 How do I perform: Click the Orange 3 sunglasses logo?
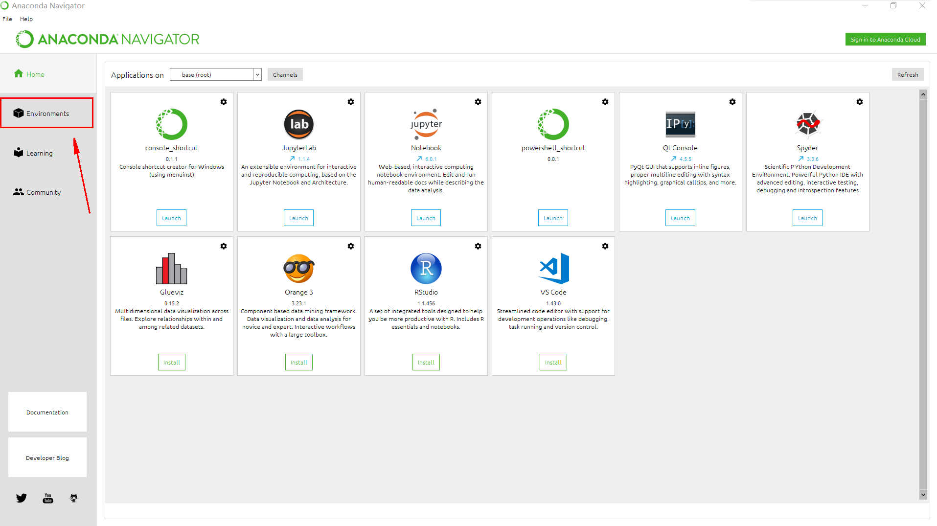(x=299, y=269)
